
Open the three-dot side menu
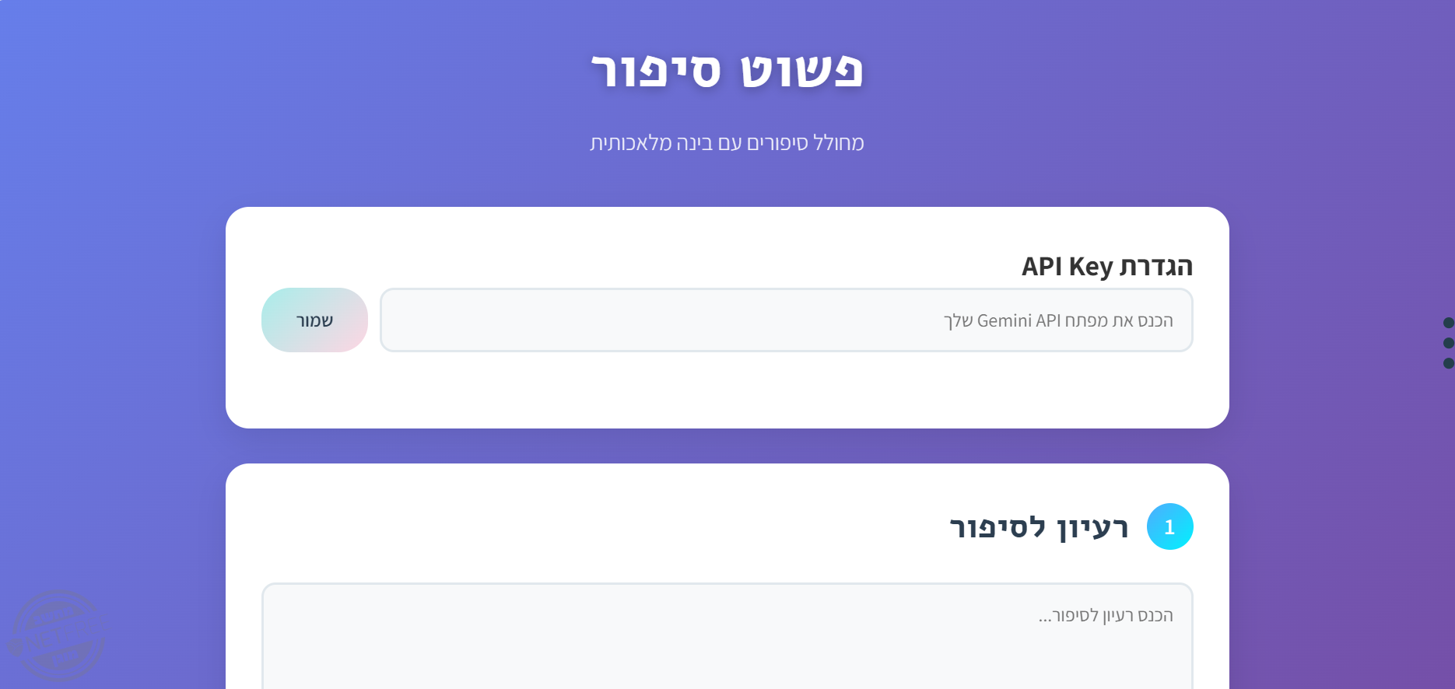[x=1448, y=343]
